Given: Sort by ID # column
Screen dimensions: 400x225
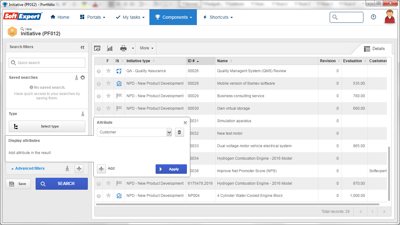Looking at the screenshot, I should click(201, 61).
